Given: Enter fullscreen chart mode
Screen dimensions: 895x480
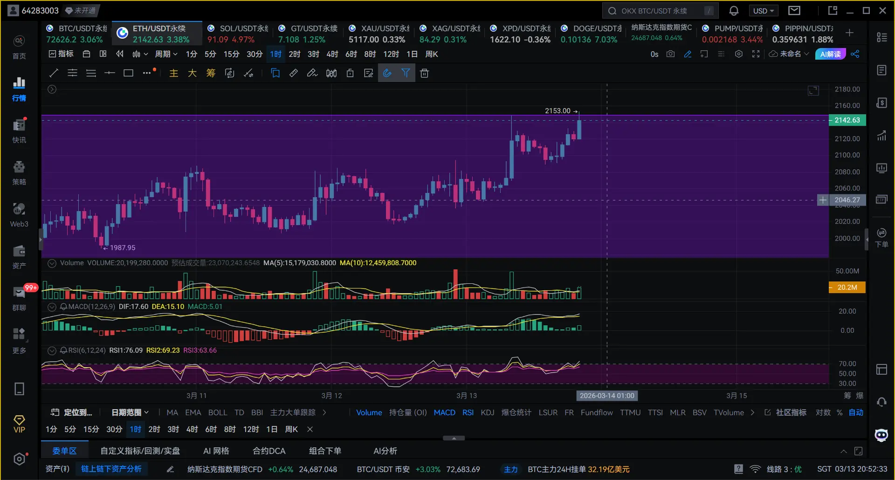Looking at the screenshot, I should pyautogui.click(x=756, y=54).
